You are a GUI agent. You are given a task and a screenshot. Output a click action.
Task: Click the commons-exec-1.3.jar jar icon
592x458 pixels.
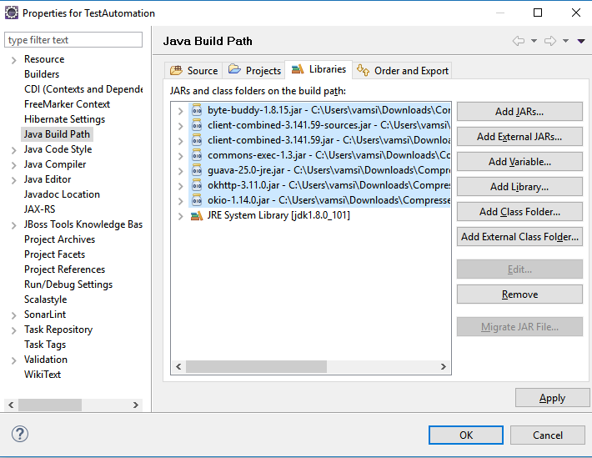point(197,155)
